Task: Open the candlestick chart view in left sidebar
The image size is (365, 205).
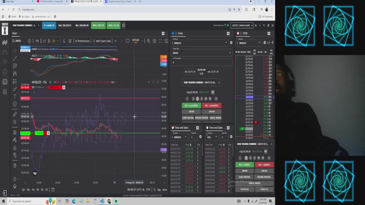Action: pyautogui.click(x=5, y=43)
